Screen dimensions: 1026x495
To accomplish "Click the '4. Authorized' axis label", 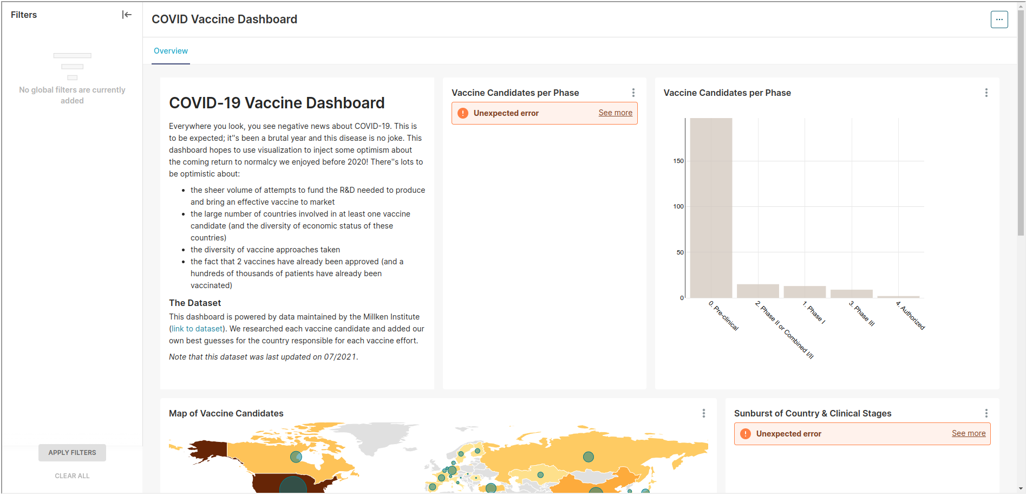I will [x=910, y=315].
